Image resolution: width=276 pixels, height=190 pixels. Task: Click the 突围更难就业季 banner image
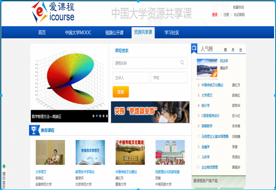pyautogui.click(x=150, y=112)
